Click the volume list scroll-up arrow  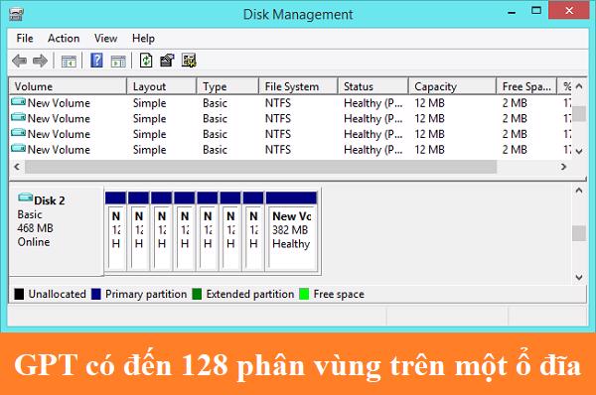point(579,86)
